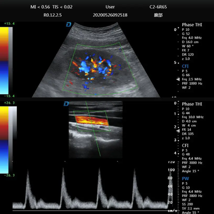Viewport: 214px width, 214px height.
Task: Click the Angle 15 ° steering parameter
Action: tap(190, 171)
